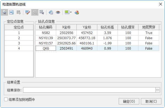Click depth cell 100 in NSY0139 row

pos(128,38)
